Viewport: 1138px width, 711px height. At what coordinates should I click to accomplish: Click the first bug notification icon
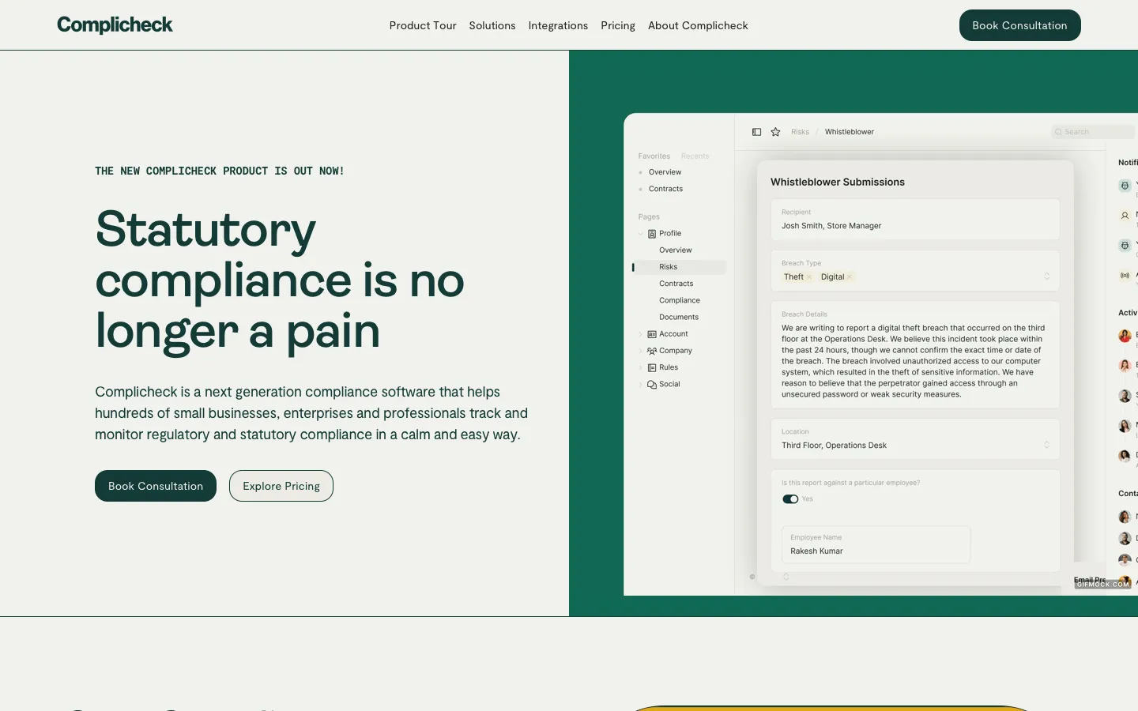pos(1125,186)
